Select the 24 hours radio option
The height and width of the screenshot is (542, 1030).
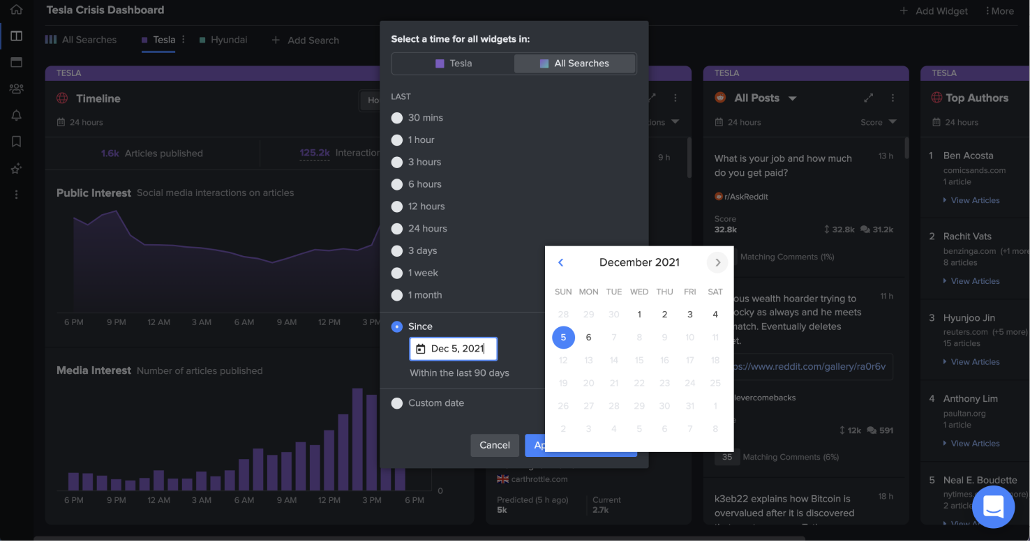[x=397, y=229]
